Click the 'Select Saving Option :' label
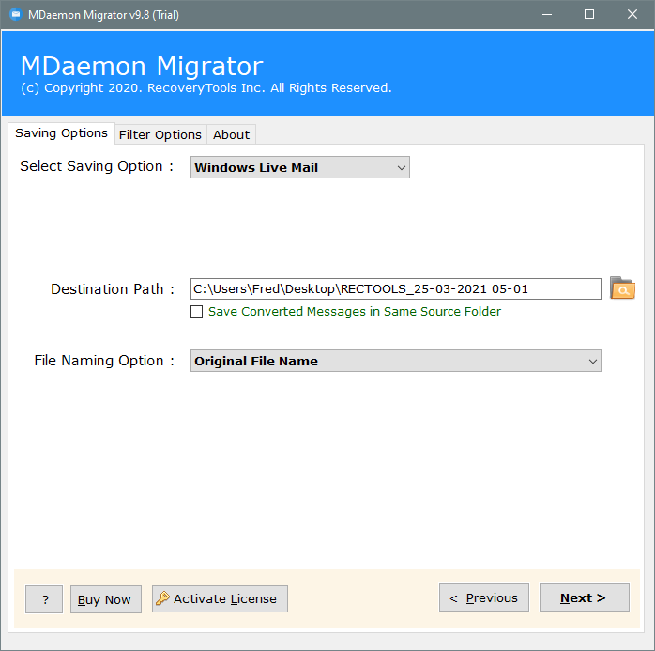The image size is (655, 651). 97,166
